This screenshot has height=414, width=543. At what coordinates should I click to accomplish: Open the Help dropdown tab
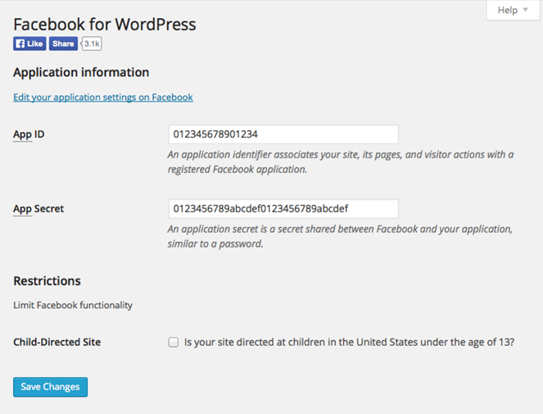tap(513, 10)
